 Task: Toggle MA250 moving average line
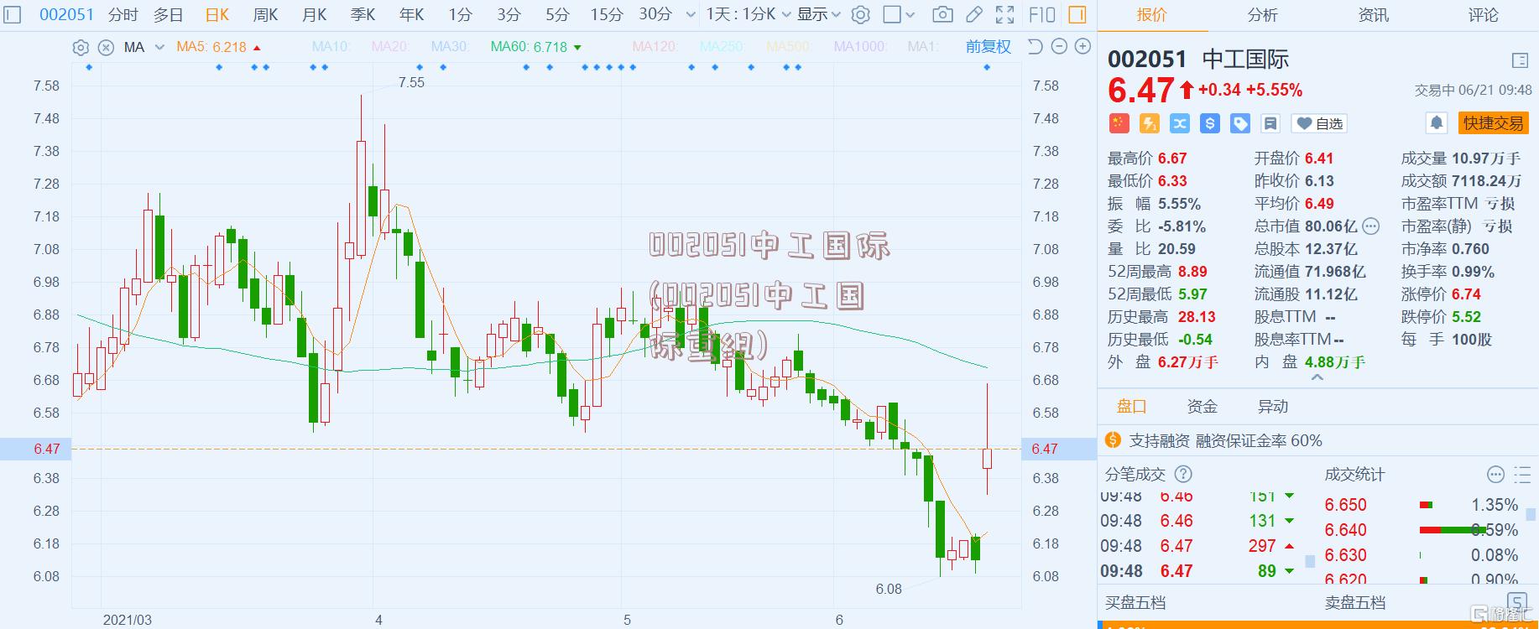[x=723, y=47]
